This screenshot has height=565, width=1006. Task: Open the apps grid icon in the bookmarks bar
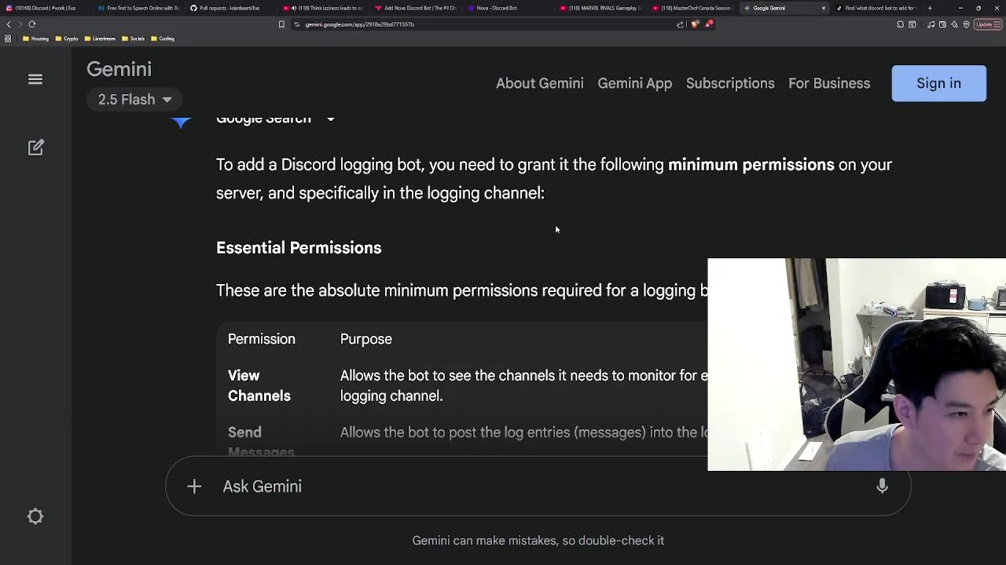pyautogui.click(x=8, y=38)
